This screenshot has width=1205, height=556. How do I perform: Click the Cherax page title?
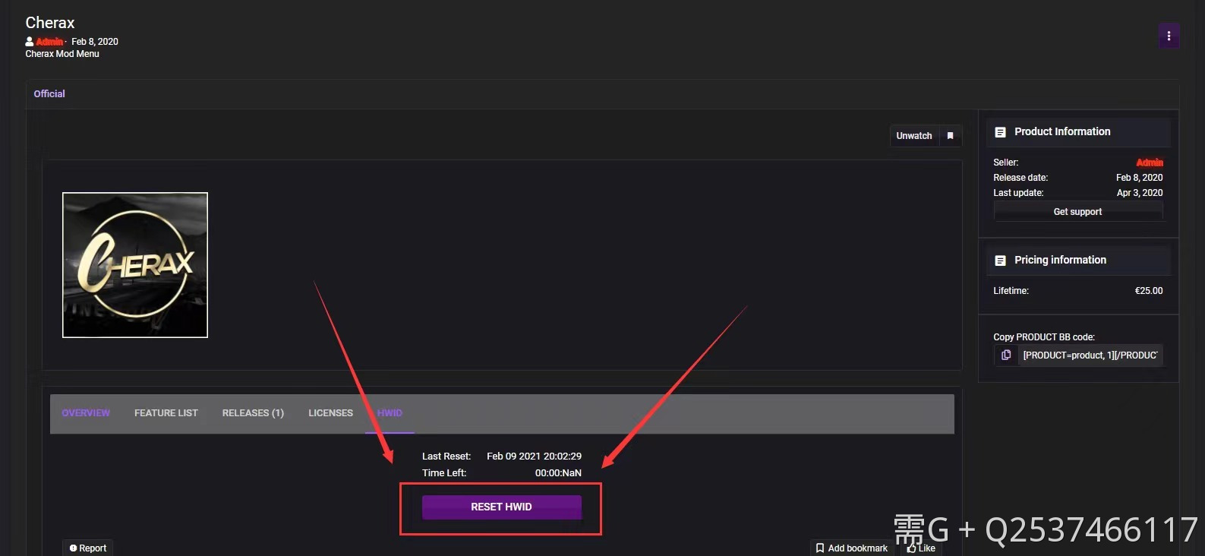click(50, 23)
